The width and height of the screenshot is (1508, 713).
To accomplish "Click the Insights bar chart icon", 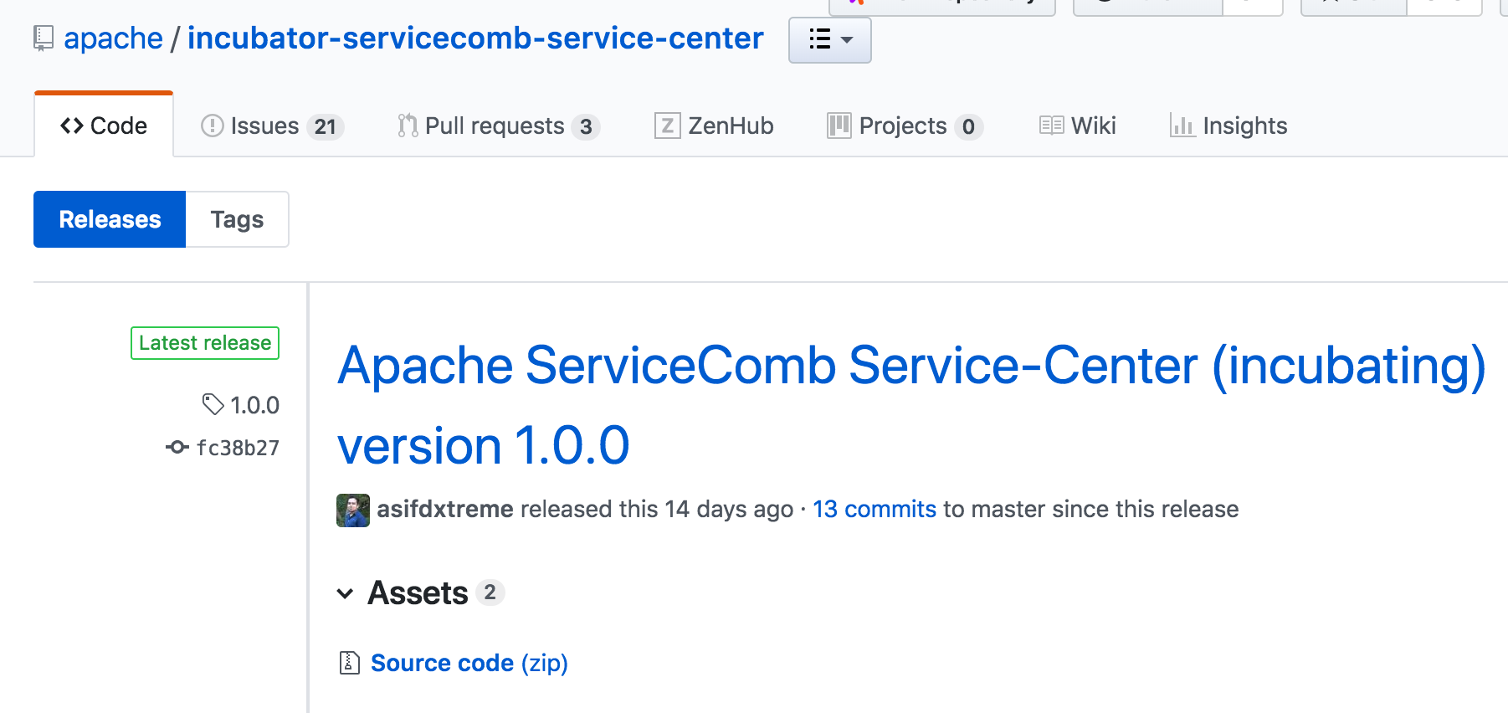I will [1182, 126].
